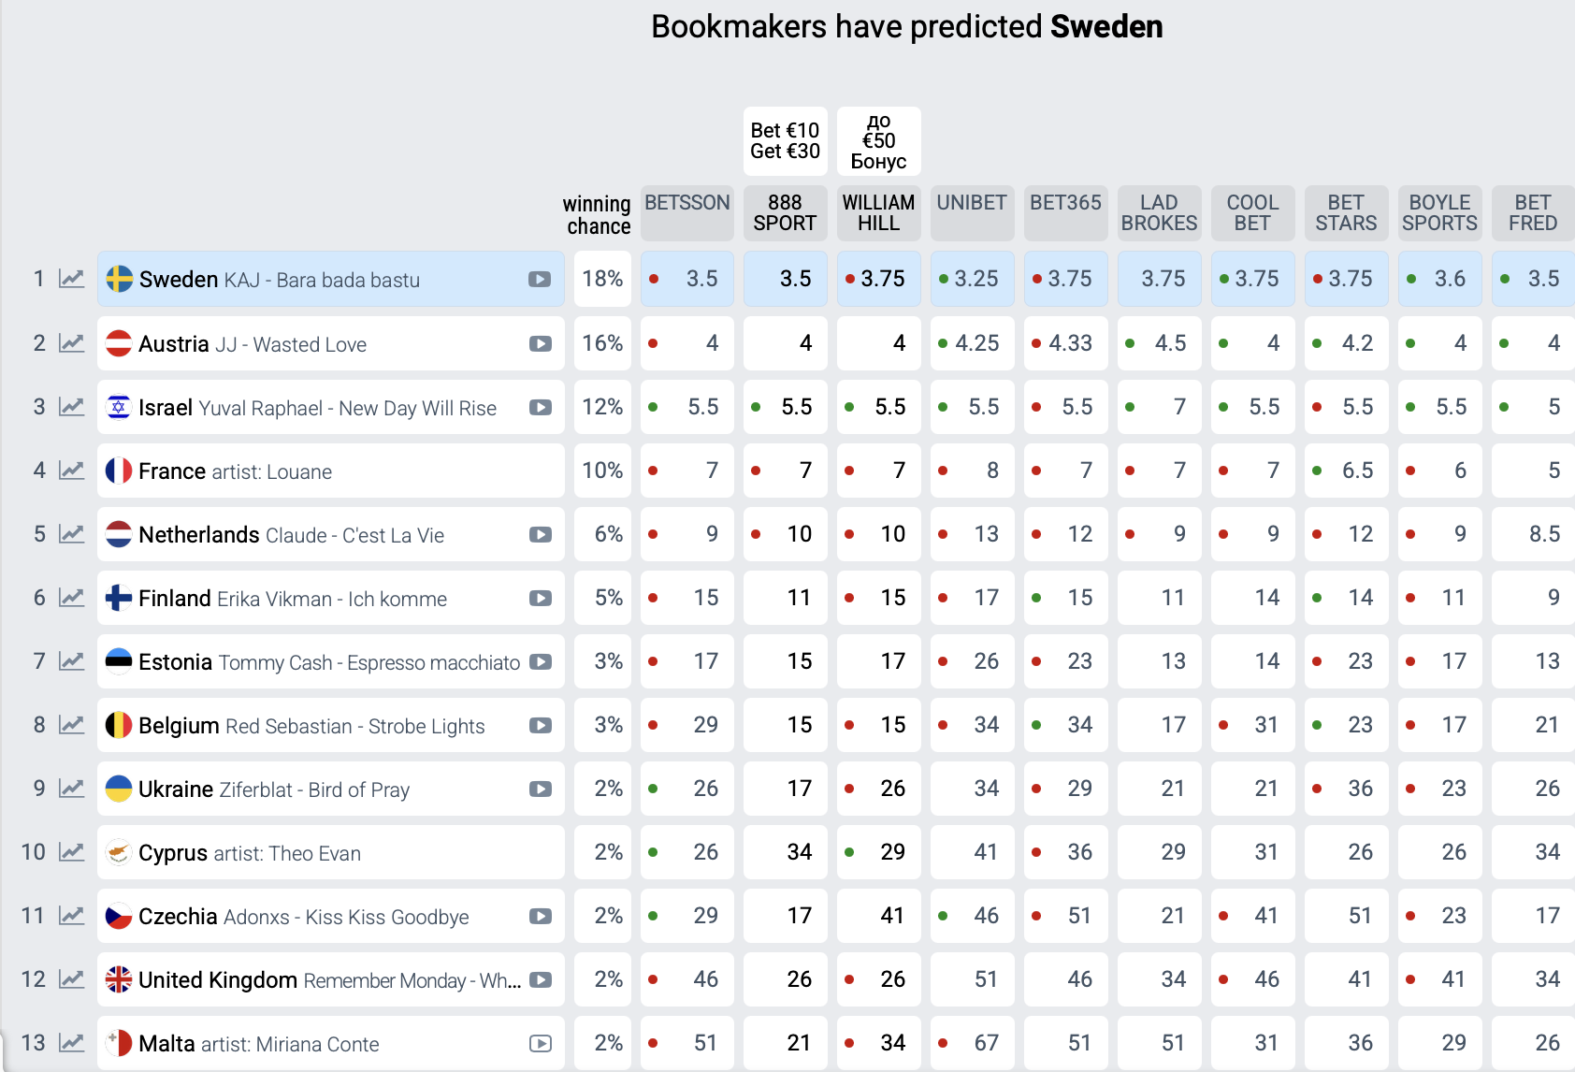
Task: Click the trend graph icon next to Austria
Action: pos(72,343)
